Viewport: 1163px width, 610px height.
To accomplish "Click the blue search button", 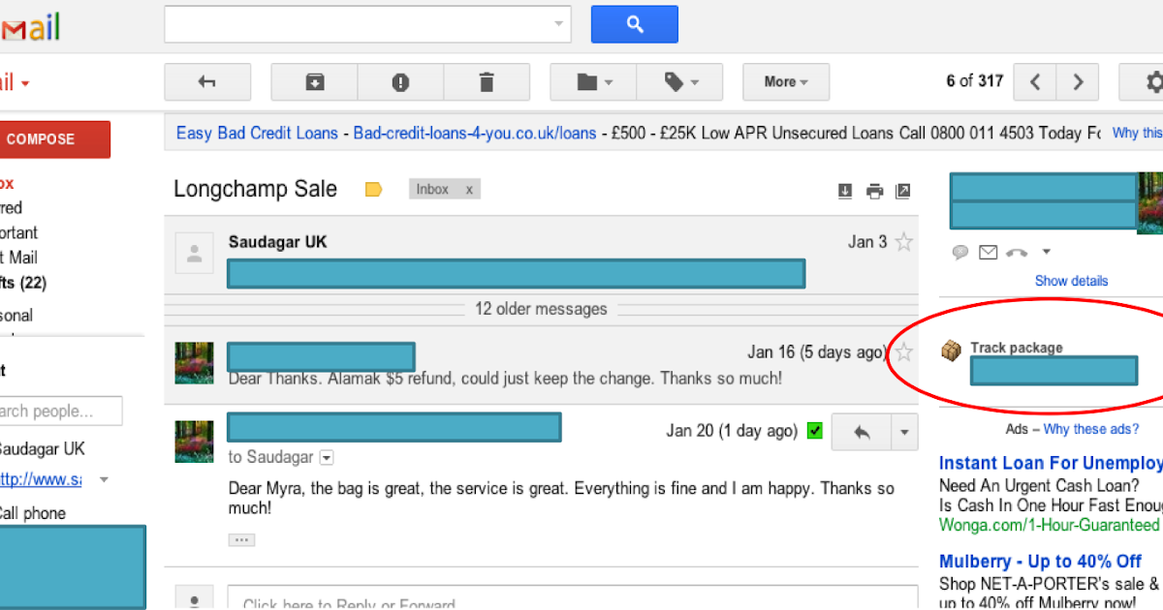I will tap(635, 24).
